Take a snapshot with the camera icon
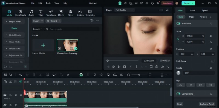The width and height of the screenshot is (219, 108). (157, 67)
